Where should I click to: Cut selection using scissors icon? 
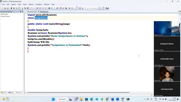pyautogui.click(x=22, y=8)
